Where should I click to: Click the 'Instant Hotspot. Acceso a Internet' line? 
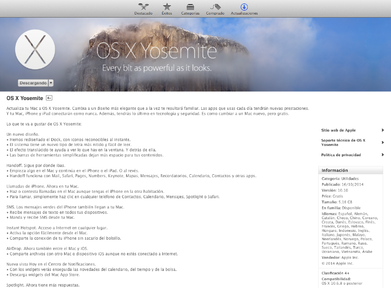coord(57,227)
